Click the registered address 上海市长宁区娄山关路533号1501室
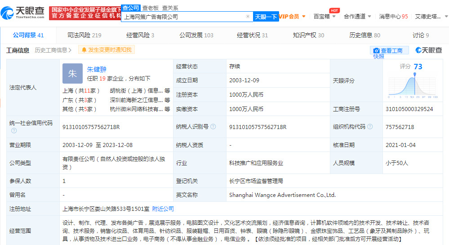Viewport: 449px width, 245px height. pos(106,209)
